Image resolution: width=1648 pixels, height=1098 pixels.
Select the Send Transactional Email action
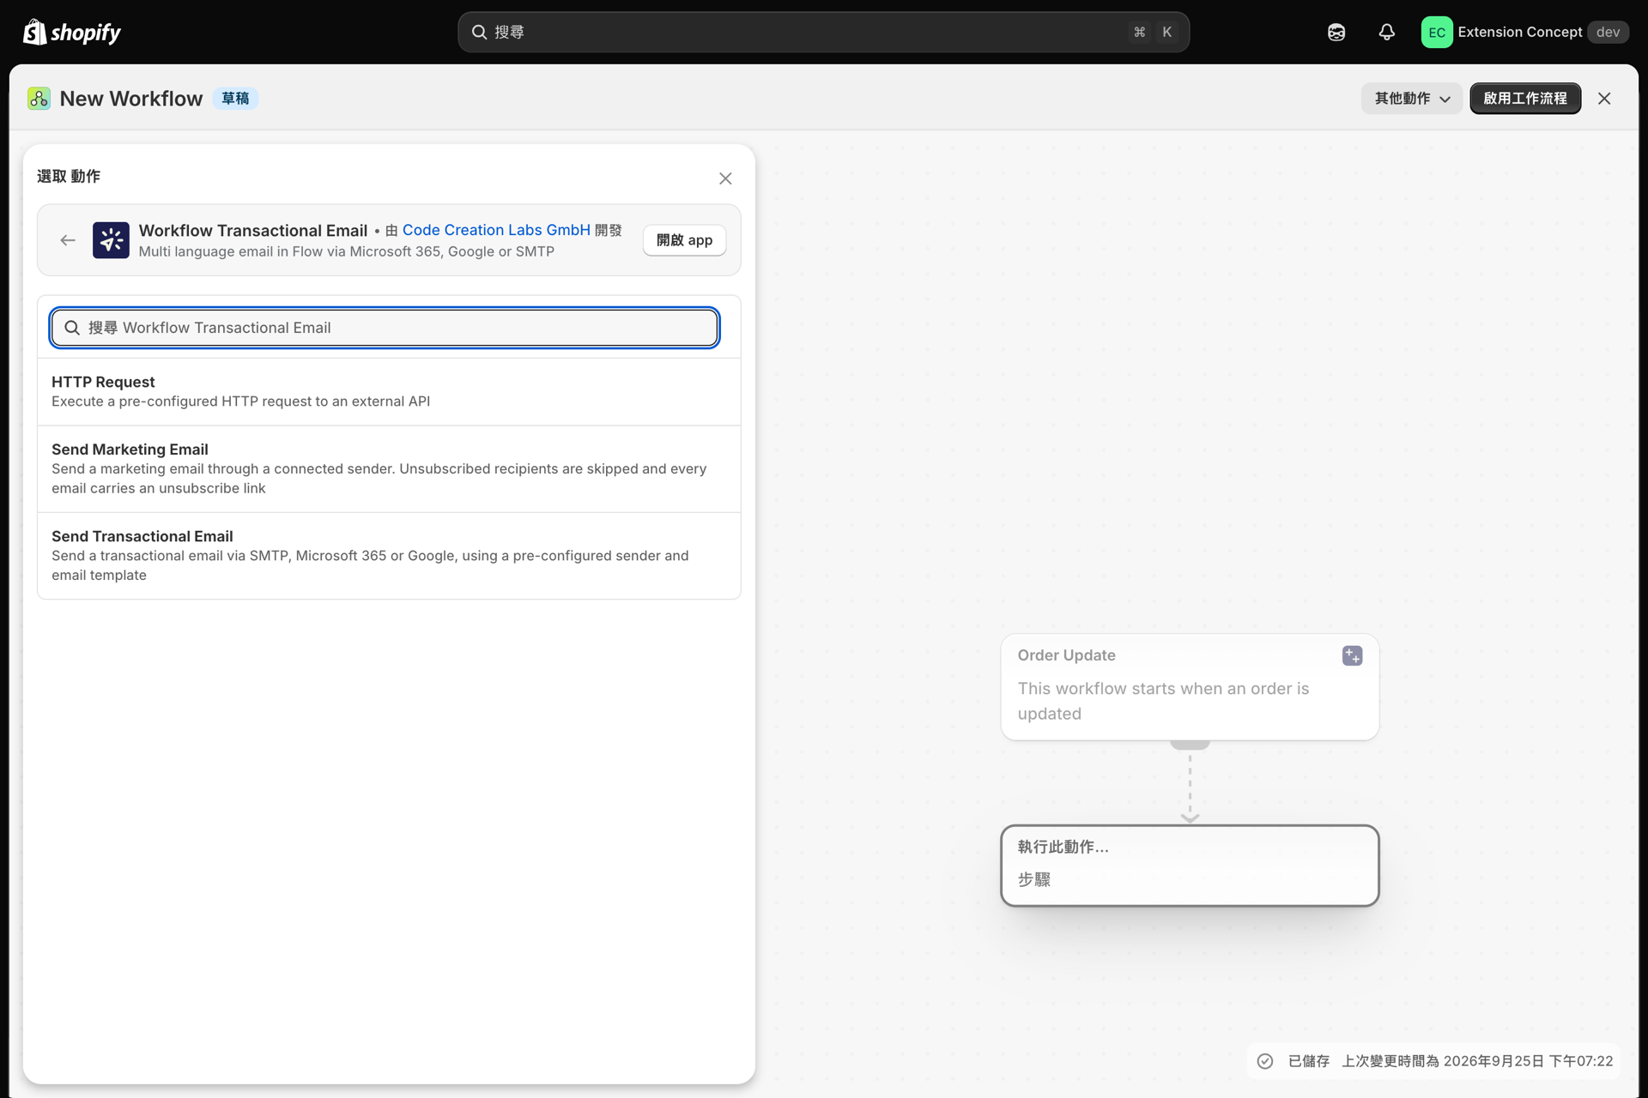coord(389,555)
